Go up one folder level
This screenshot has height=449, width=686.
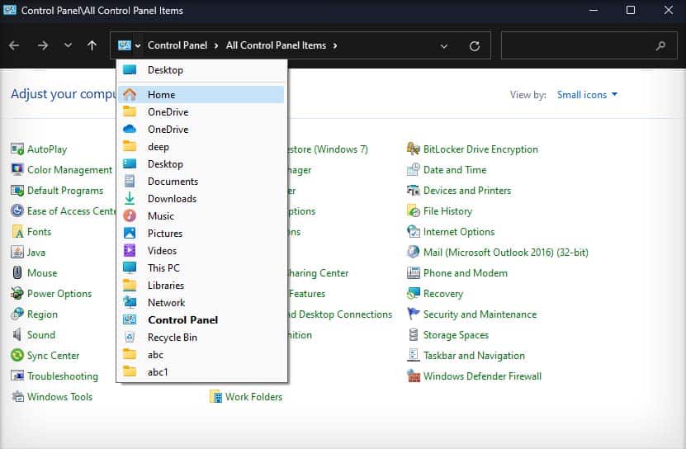[x=92, y=45]
